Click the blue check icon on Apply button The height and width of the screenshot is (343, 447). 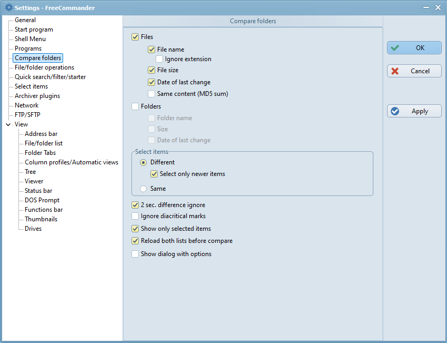coord(395,111)
